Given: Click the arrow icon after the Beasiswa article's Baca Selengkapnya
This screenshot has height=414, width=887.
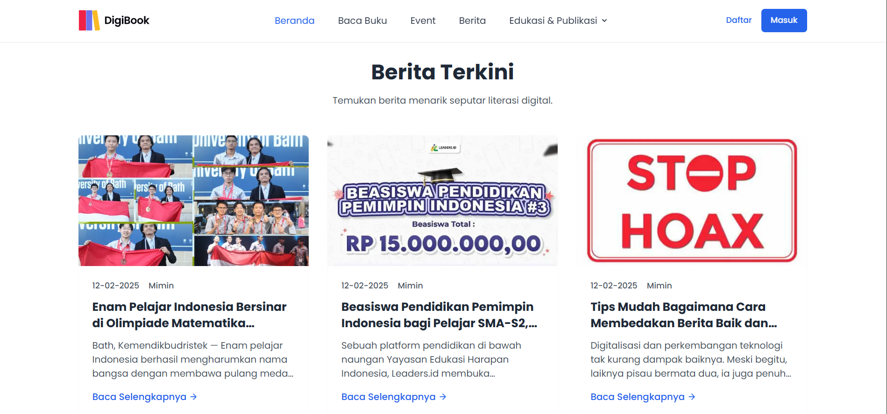Looking at the screenshot, I should (x=443, y=397).
